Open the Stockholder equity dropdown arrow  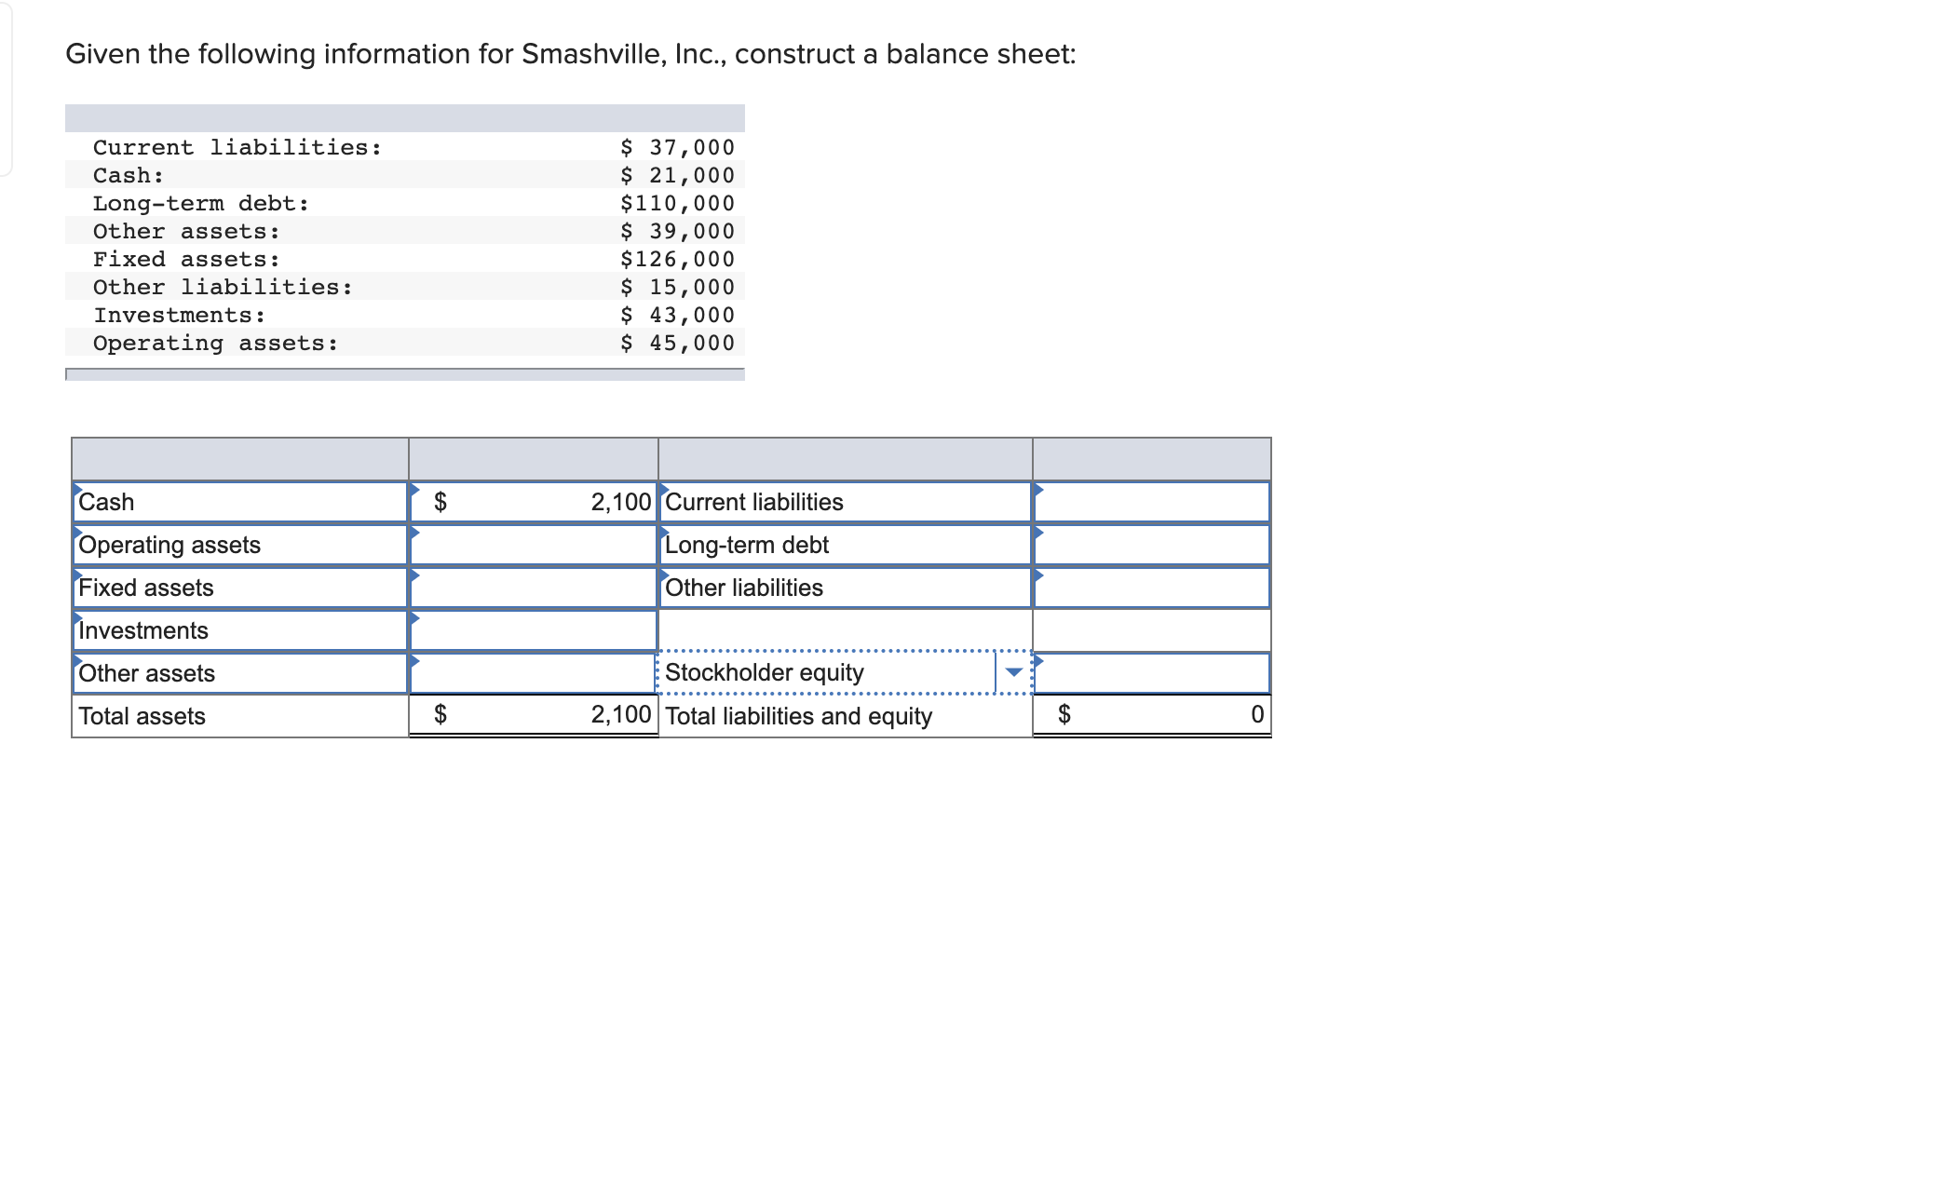(1014, 672)
